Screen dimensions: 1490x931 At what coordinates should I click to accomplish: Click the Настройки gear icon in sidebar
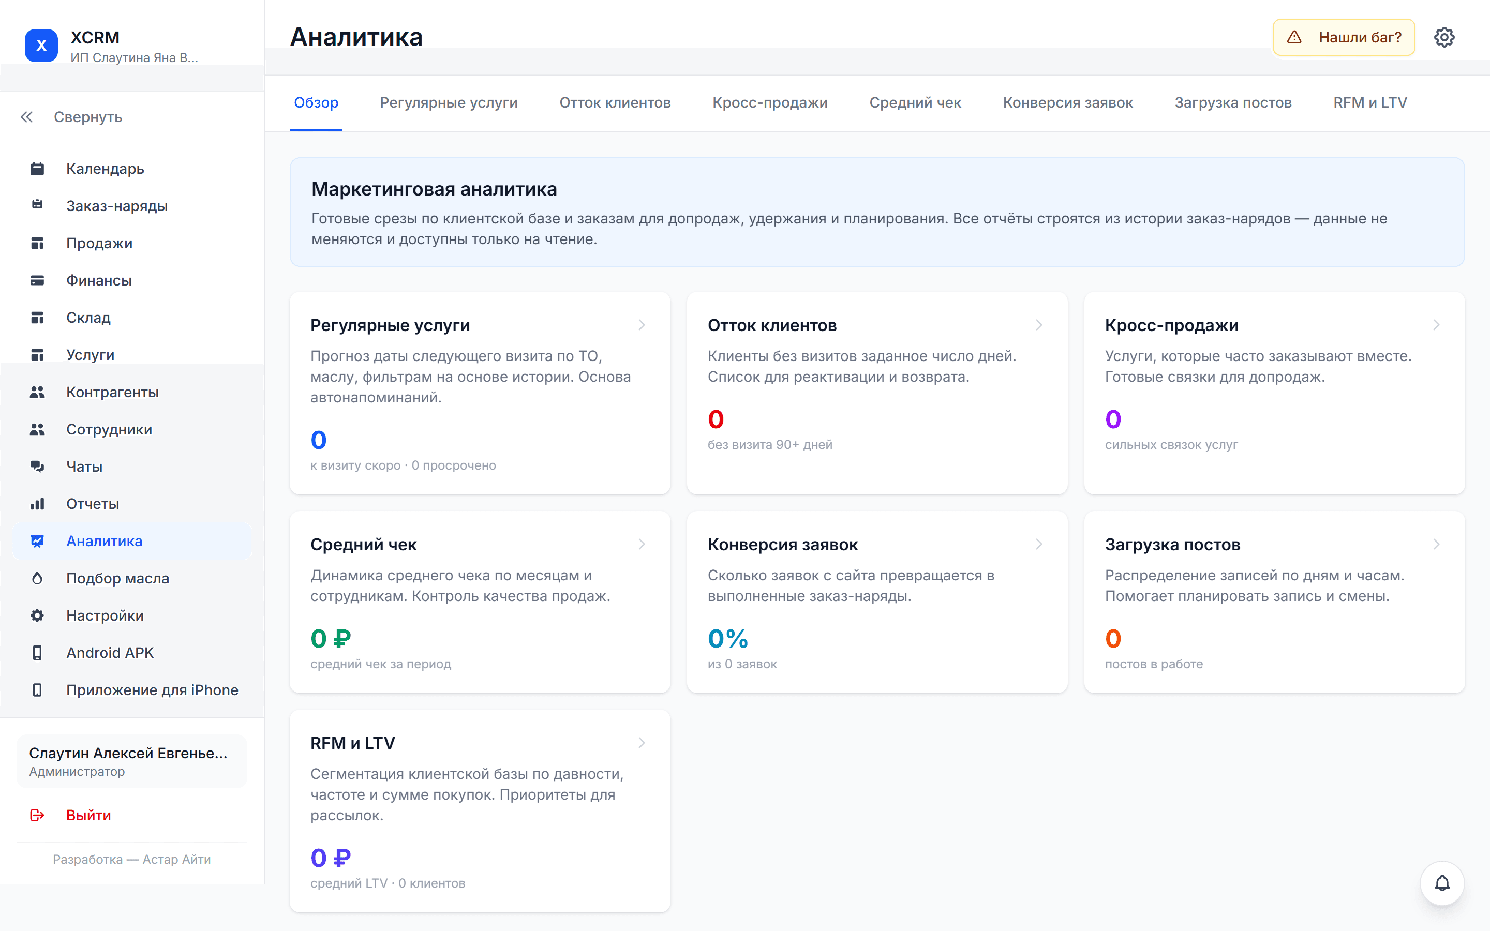click(x=37, y=615)
